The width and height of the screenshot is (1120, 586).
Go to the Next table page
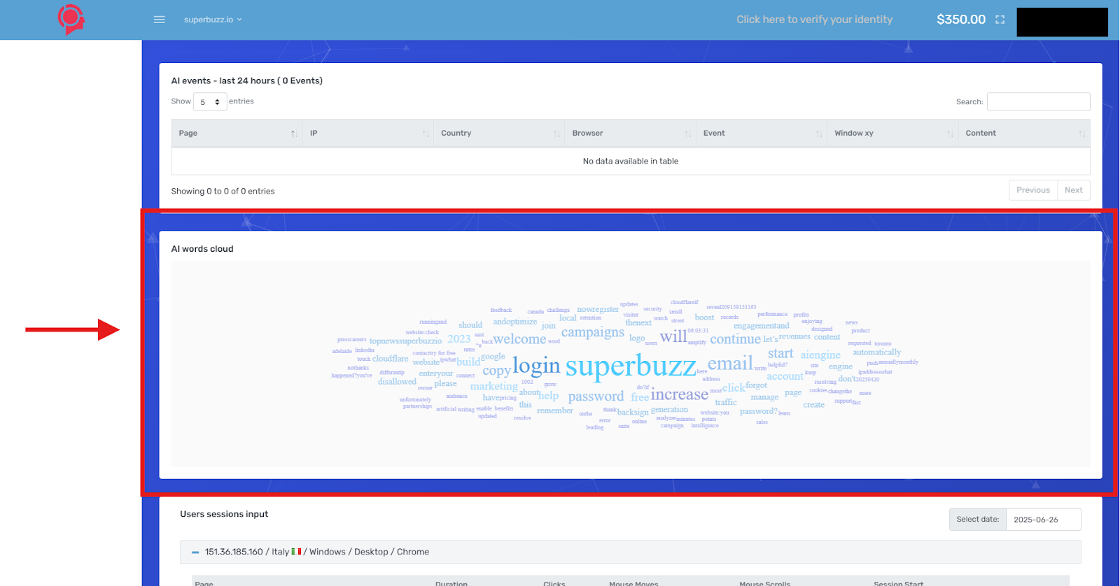[x=1074, y=190]
